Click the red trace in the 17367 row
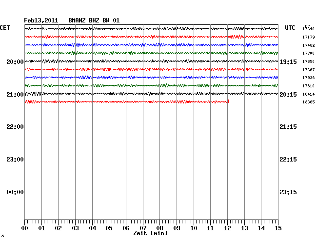317x241 pixels. pyautogui.click(x=151, y=69)
